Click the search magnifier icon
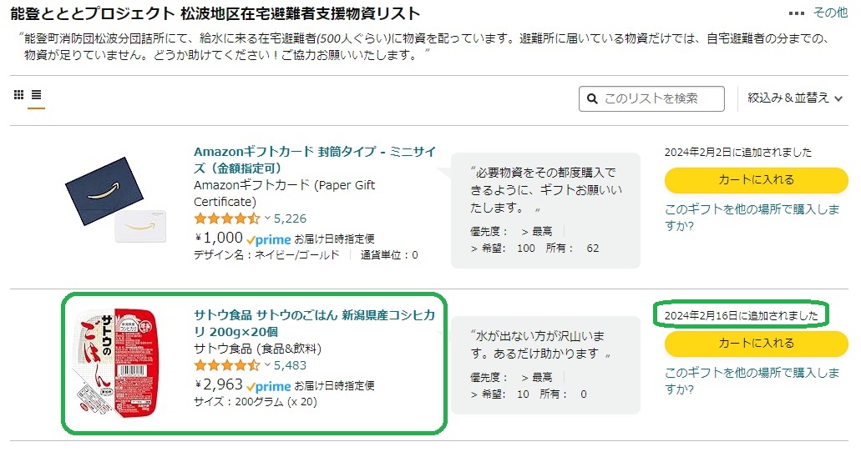Image resolution: width=861 pixels, height=452 pixels. tap(592, 98)
